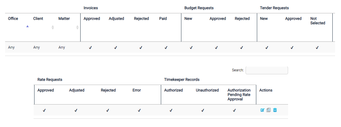
Task: Sort by Client column arrows
Action: tap(53, 27)
